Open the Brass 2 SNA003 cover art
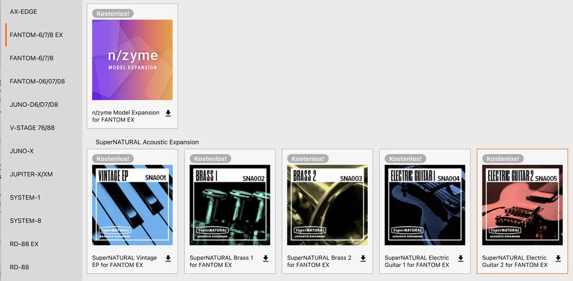573x281 pixels. click(x=327, y=205)
